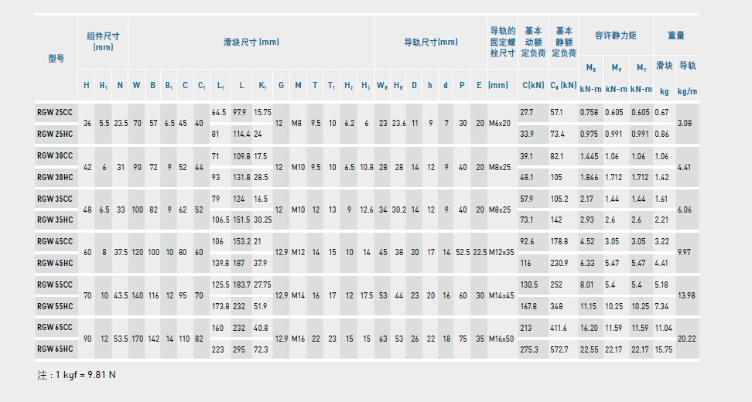752x402 pixels.
Task: Click the static load value 572.7
Action: (561, 349)
